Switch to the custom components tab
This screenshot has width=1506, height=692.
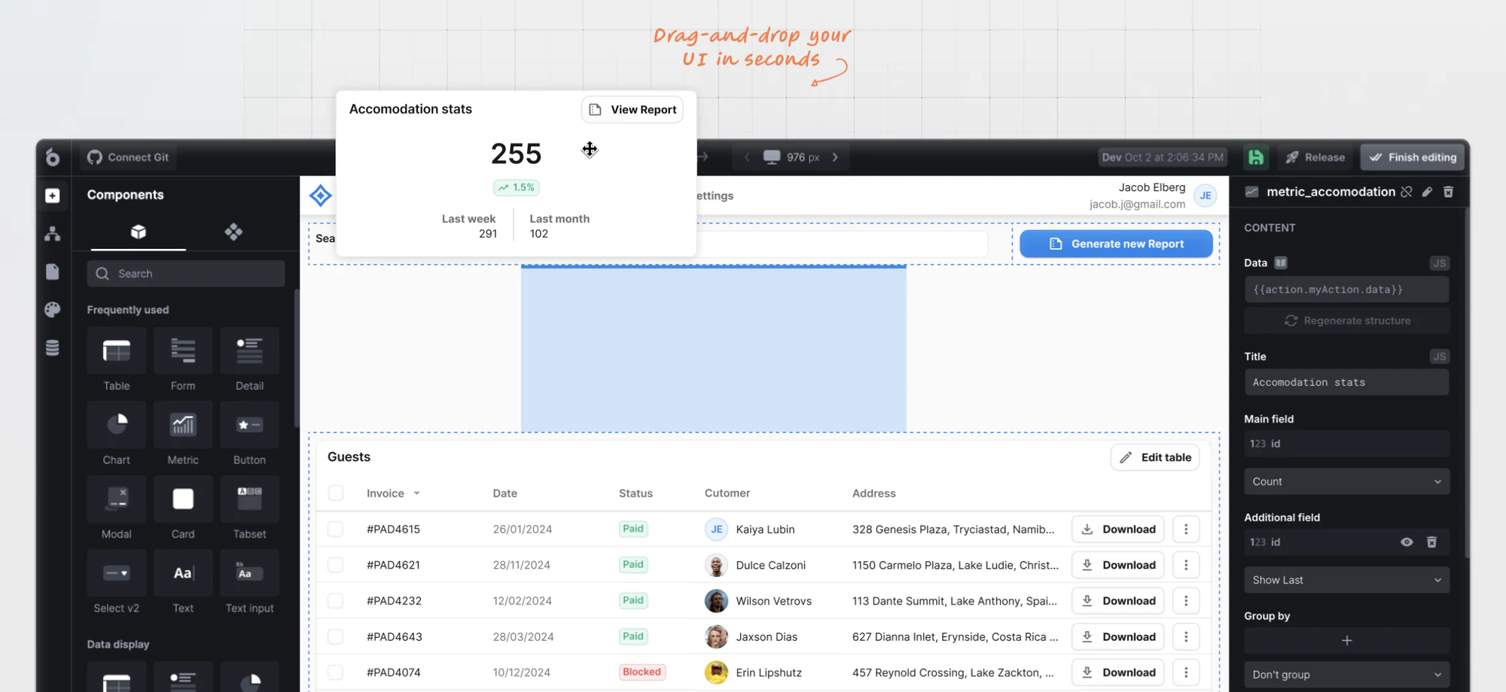233,232
